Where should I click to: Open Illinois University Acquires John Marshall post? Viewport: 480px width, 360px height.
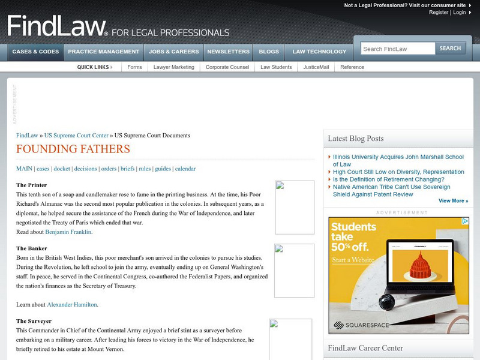click(x=398, y=160)
